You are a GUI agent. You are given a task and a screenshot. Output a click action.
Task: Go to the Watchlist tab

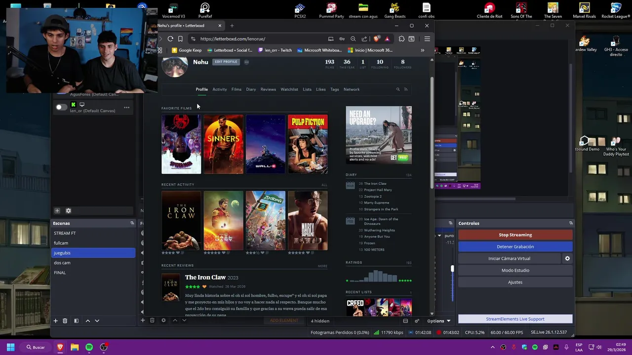(289, 89)
